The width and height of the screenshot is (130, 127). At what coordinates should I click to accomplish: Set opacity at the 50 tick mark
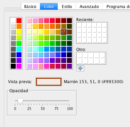click(42, 105)
